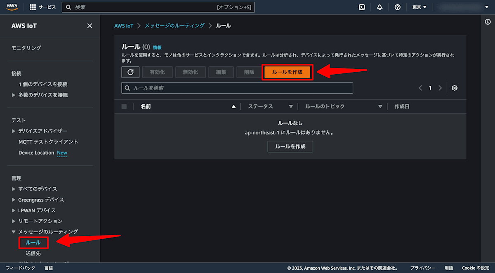
Task: Click the AWS logo home icon
Action: tap(12, 7)
